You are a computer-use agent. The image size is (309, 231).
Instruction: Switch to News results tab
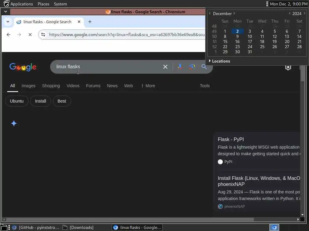pos(112,86)
